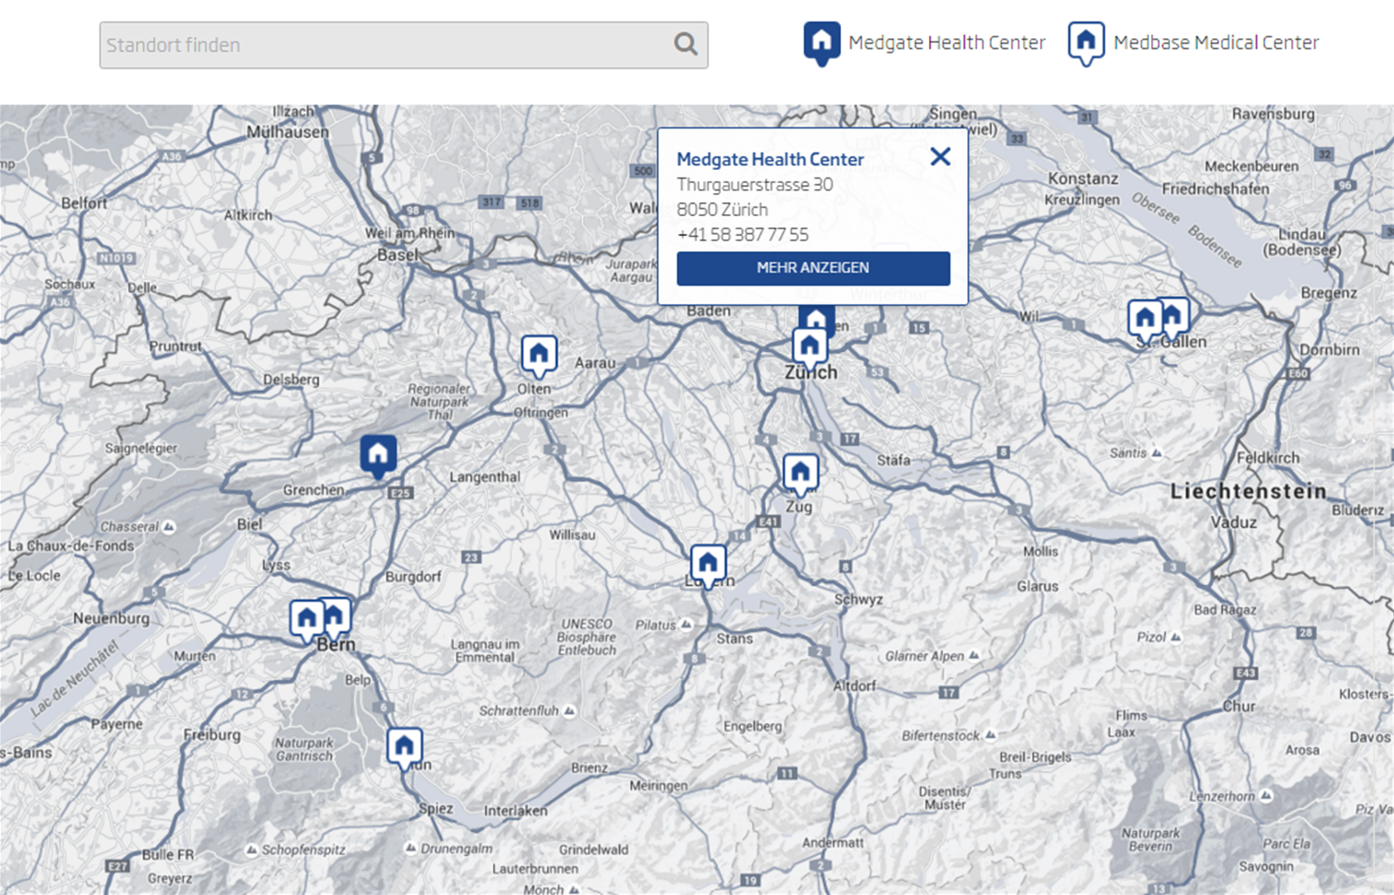
Task: Click the Delsberg label on the map
Action: pyautogui.click(x=291, y=380)
